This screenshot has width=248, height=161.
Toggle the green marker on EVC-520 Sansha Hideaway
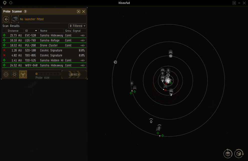(x=4, y=35)
